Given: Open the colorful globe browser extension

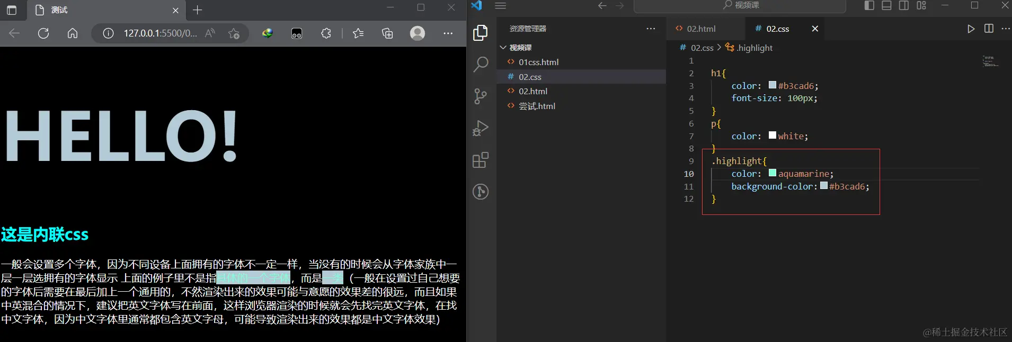Looking at the screenshot, I should (x=268, y=33).
